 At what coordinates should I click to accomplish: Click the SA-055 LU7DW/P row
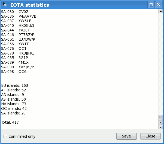(x=18, y=39)
